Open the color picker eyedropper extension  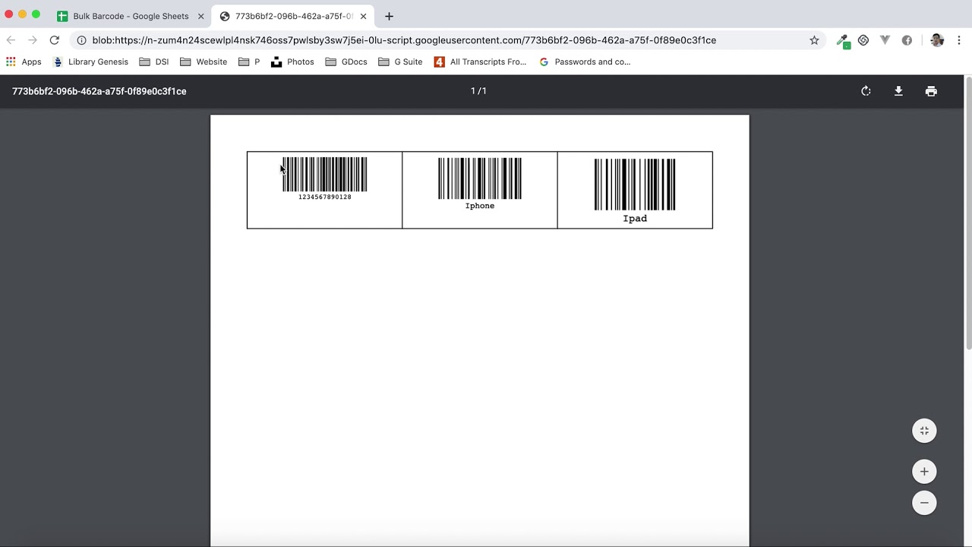(843, 40)
